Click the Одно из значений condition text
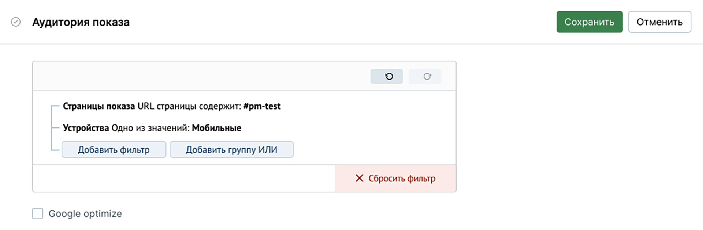703x230 pixels. [150, 128]
